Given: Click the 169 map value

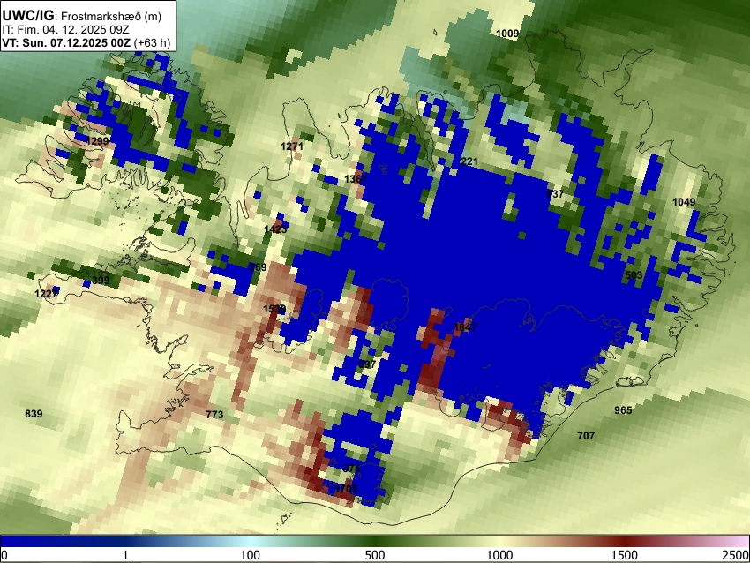Looking at the screenshot, I should pyautogui.click(x=259, y=267).
